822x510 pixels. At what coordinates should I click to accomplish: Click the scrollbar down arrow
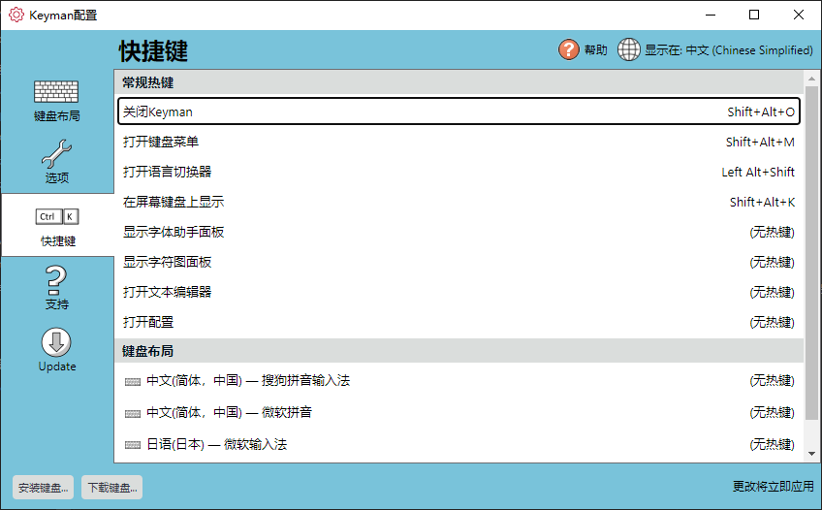tap(811, 454)
